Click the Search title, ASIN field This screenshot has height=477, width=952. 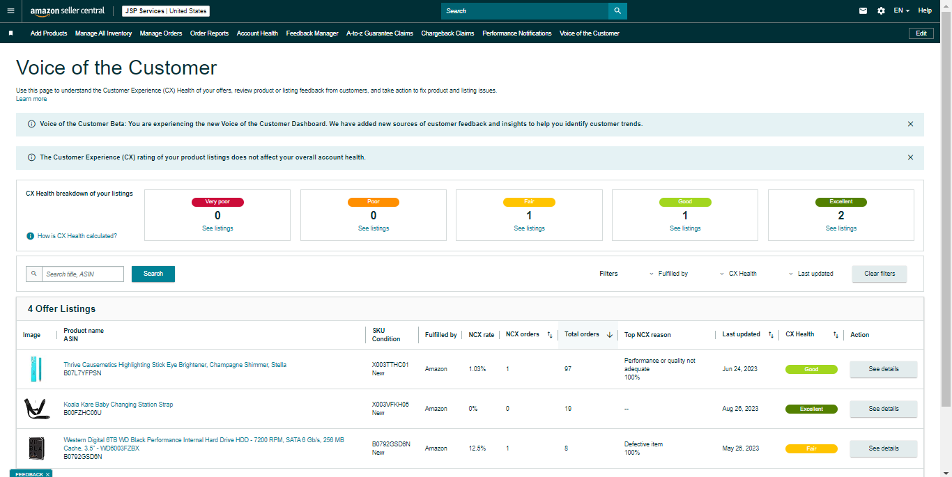tap(83, 274)
